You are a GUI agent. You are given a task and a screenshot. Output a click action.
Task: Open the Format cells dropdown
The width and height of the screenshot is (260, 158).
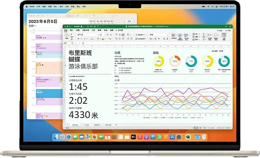tap(196, 40)
